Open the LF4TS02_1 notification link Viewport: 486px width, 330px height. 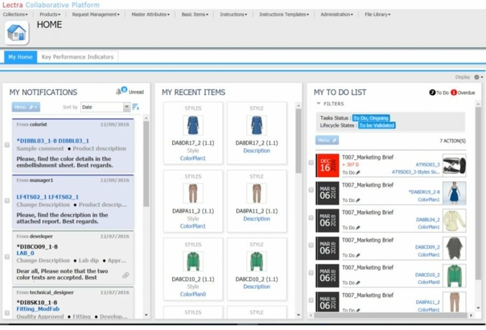[x=48, y=197]
